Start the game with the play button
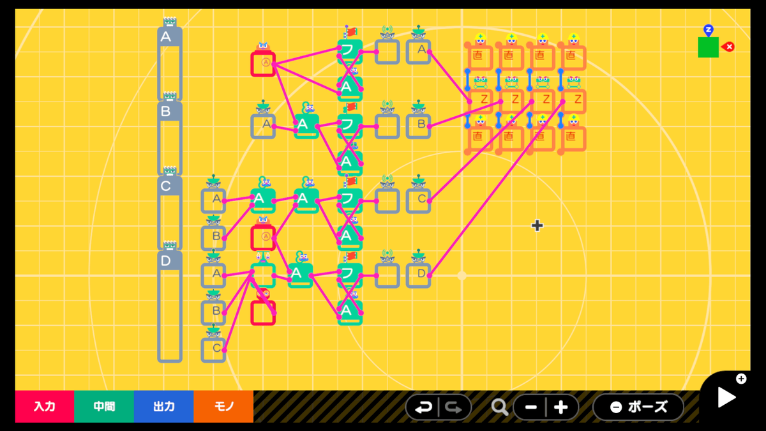Screen dimensions: 766x431 click(x=726, y=397)
